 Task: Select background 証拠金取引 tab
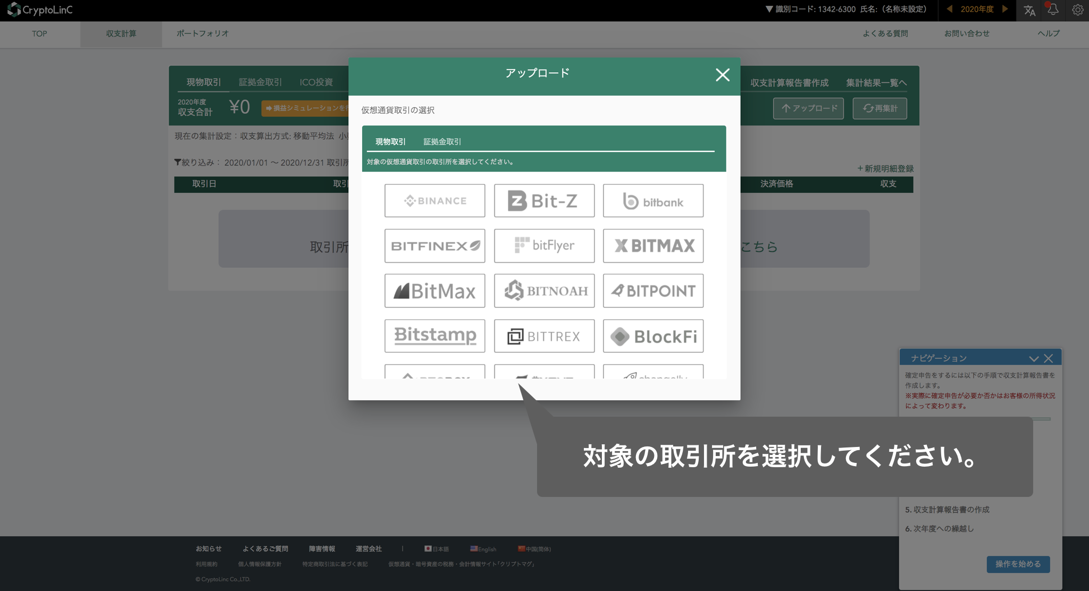pos(260,82)
